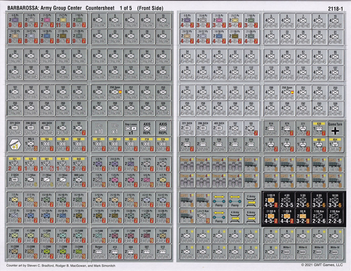
Task: Select the 250 Span counter valued 4-5-5
Action: point(287,93)
